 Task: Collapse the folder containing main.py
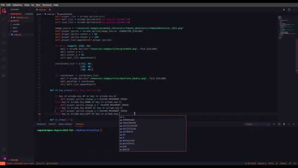click(x=15, y=31)
